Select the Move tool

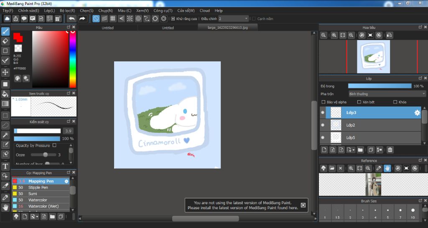click(x=5, y=72)
